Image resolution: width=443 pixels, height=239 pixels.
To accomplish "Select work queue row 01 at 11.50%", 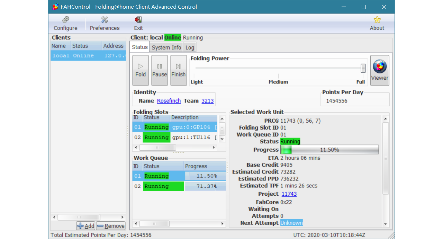I will pos(179,176).
